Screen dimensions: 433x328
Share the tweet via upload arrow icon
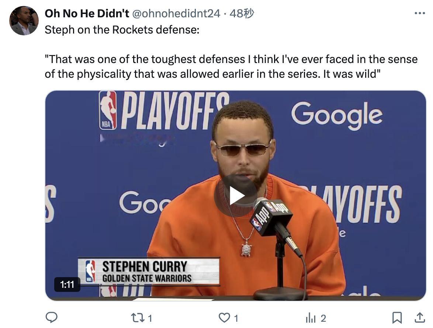click(420, 317)
